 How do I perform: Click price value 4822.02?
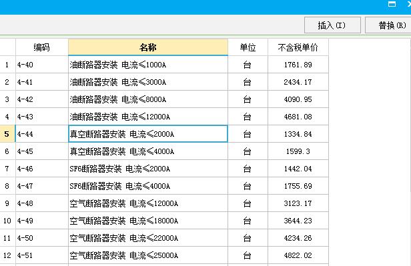click(x=298, y=255)
